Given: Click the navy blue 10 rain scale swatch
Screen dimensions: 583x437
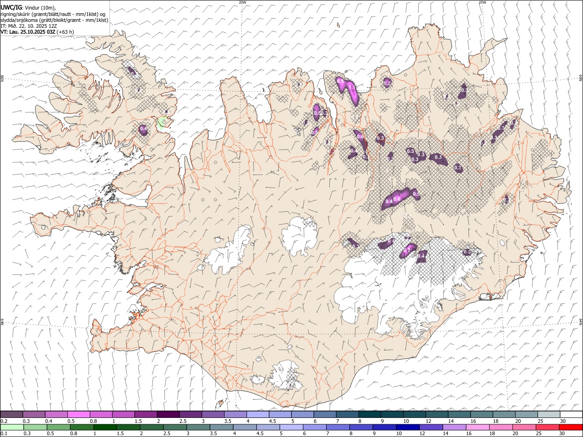Looking at the screenshot, I should [x=408, y=427].
